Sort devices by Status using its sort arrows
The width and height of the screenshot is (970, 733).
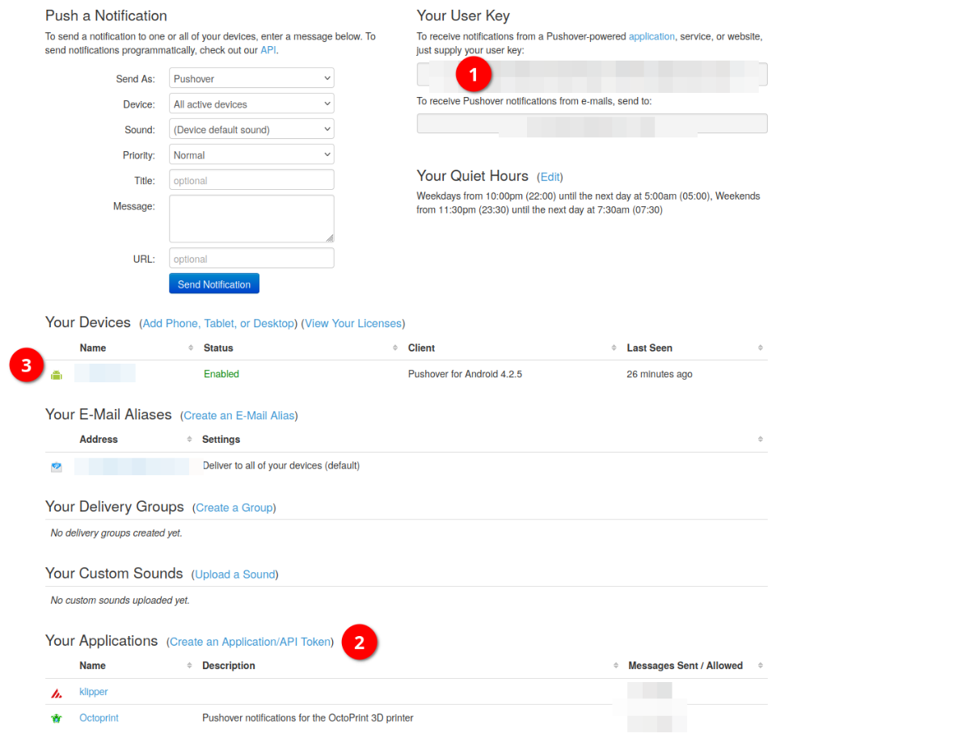pos(396,348)
